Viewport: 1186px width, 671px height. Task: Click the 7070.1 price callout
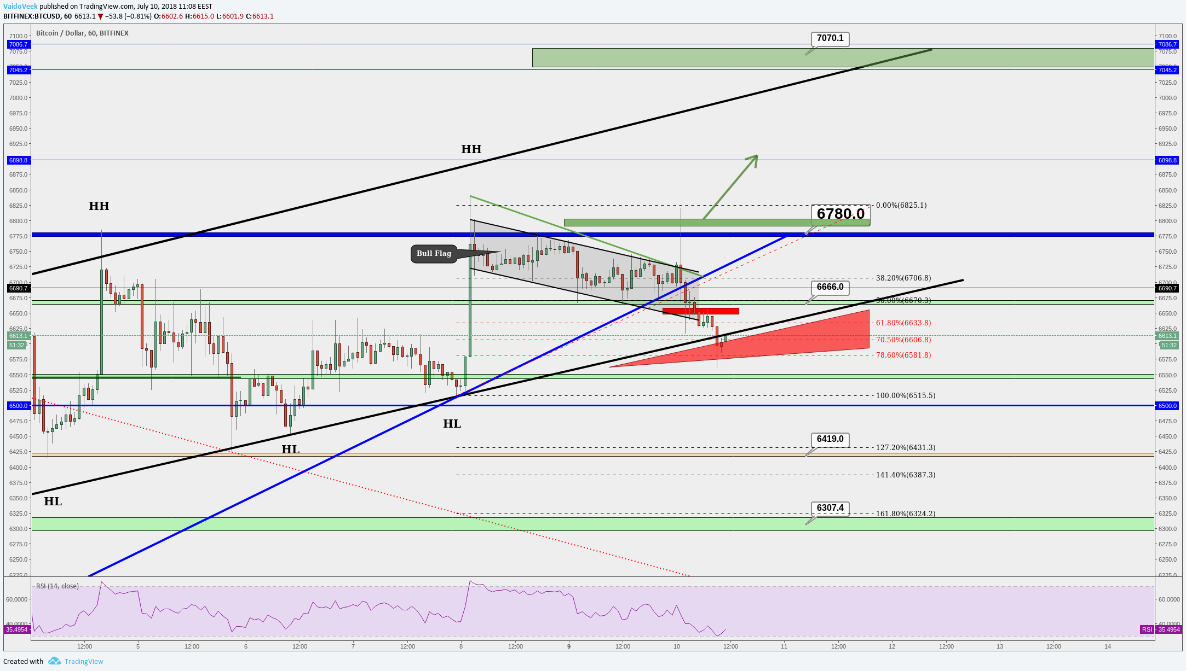(830, 38)
